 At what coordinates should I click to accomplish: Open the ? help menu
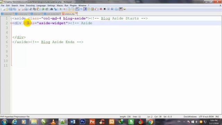click(x=88, y=6)
